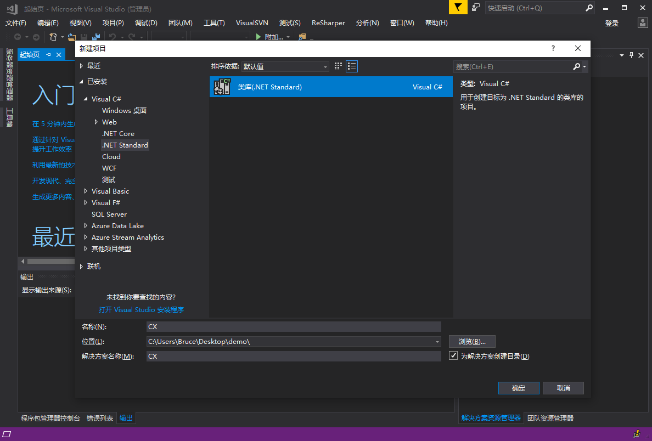This screenshot has width=652, height=441.
Task: Click the navigate forward arrow icon
Action: point(36,37)
